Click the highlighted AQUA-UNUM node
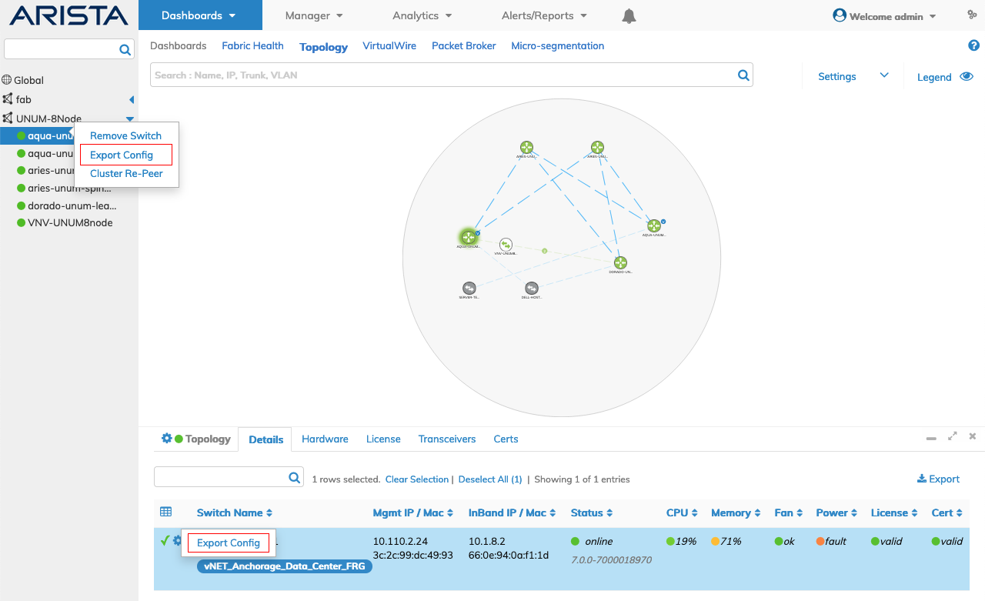The width and height of the screenshot is (985, 601). coord(469,237)
